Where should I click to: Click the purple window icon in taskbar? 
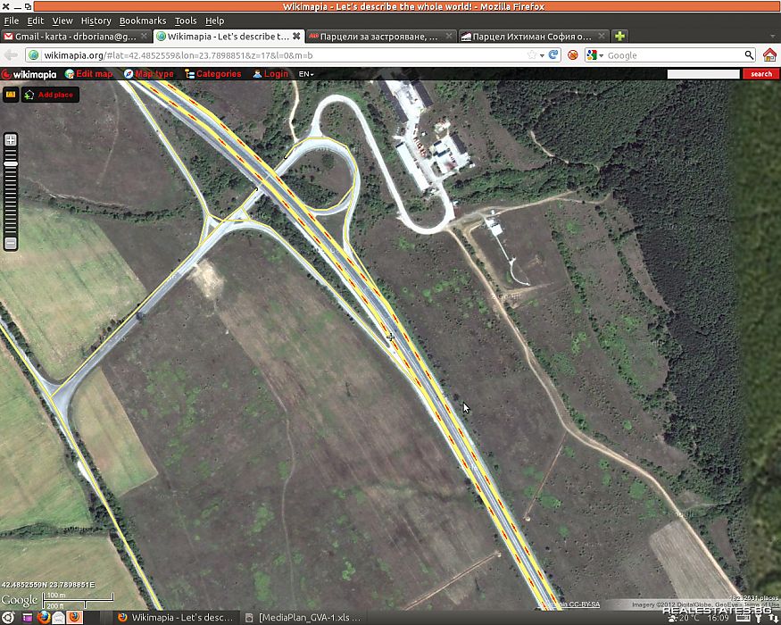click(x=27, y=618)
